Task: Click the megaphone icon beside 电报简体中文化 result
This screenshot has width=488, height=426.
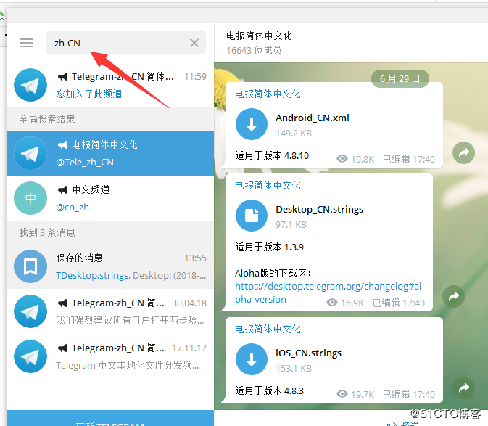Action: (62, 144)
